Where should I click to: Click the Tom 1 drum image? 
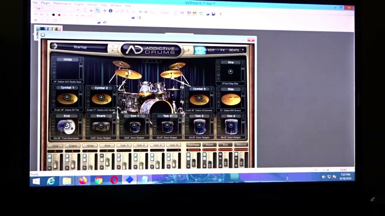point(134,127)
